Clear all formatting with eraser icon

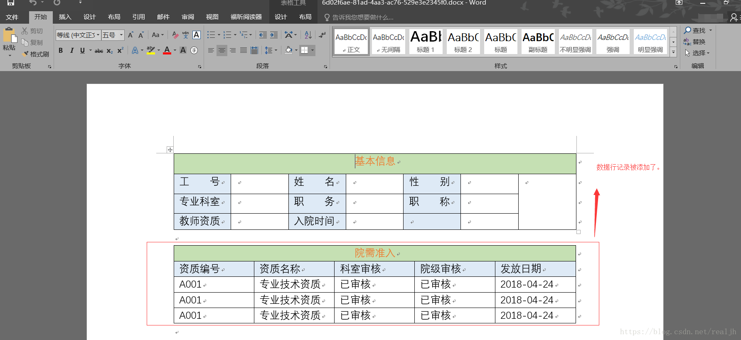click(175, 35)
